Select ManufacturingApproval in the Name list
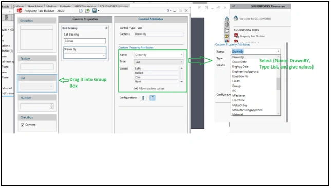The height and width of the screenshot is (188, 331). [247, 110]
